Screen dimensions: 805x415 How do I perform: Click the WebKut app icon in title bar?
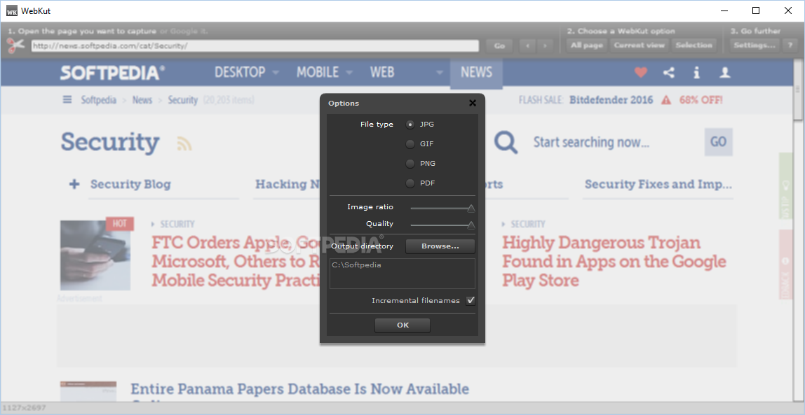pos(11,10)
